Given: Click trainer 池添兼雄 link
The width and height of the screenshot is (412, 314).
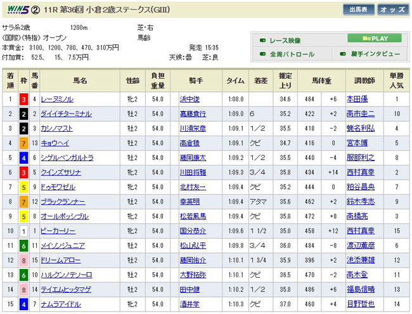Looking at the screenshot, I should 359,259.
